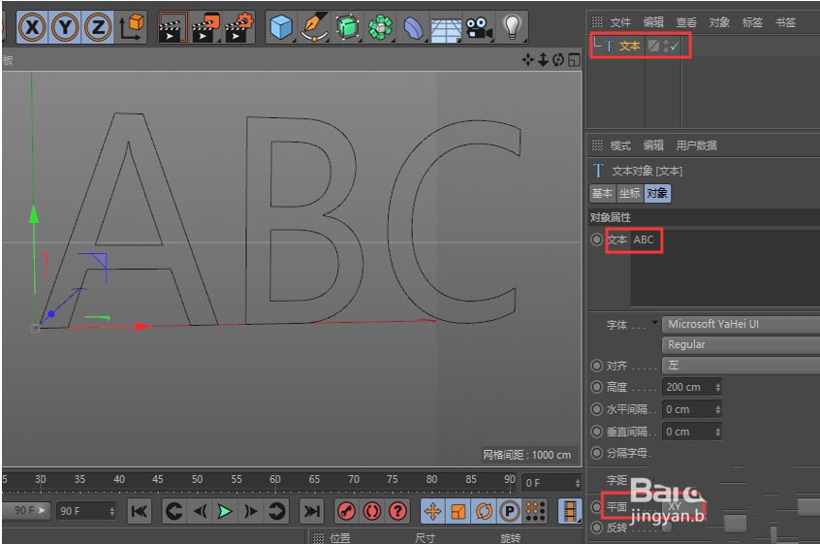Screen dimensions: 820x544
Task: Open the Microsoft YaHei UI font dropdown
Action: point(741,324)
